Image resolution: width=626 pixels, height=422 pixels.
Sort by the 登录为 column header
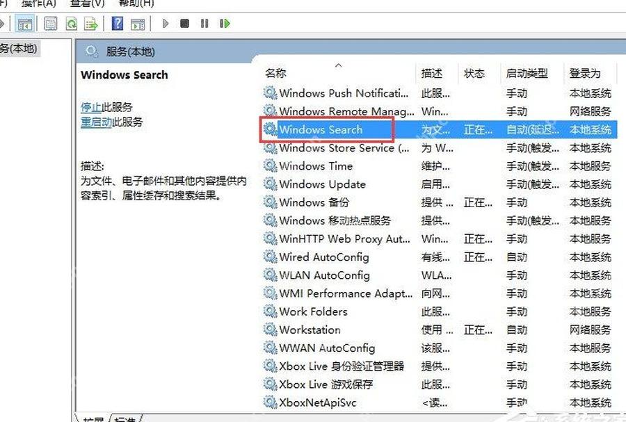coord(585,74)
